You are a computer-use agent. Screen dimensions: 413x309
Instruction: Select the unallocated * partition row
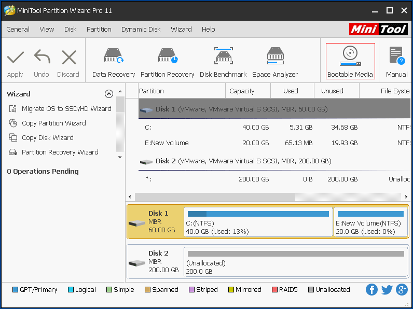tap(274, 179)
